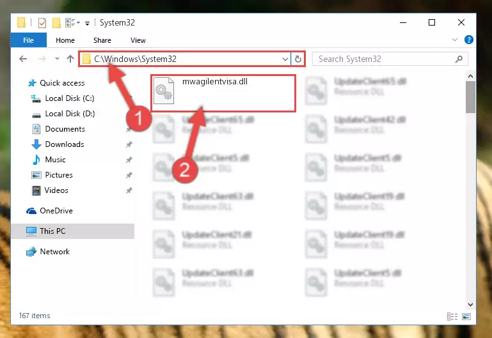Select Network in navigation pane

click(x=54, y=252)
